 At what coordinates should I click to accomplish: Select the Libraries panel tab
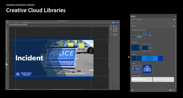point(133,16)
